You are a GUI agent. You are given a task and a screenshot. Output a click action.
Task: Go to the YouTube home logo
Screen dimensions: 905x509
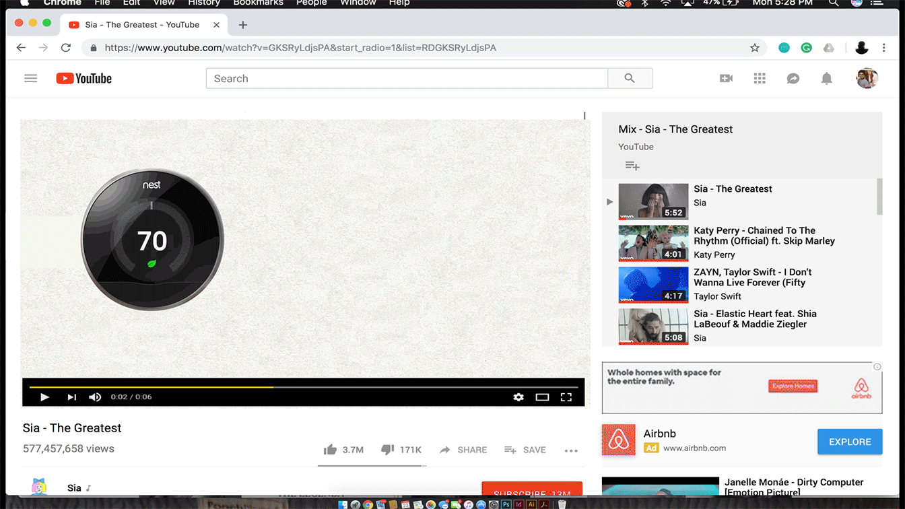(83, 78)
